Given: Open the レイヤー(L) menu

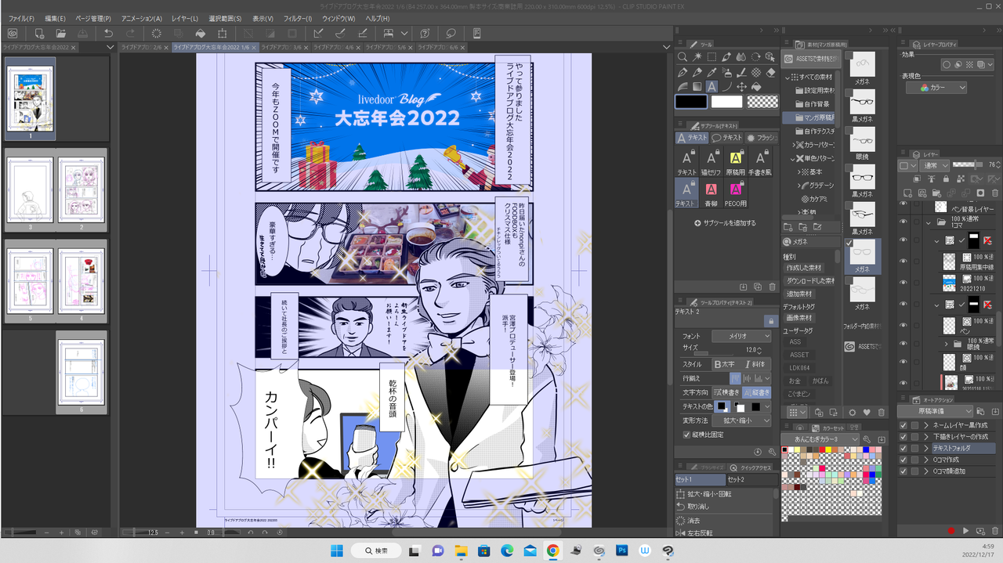Looking at the screenshot, I should (185, 18).
